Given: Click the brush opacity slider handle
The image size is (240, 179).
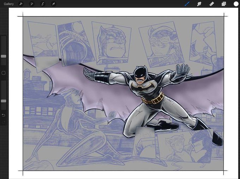Looking at the screenshot, I should click(x=4, y=101).
